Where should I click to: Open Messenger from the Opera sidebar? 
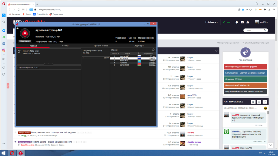pos(4,31)
